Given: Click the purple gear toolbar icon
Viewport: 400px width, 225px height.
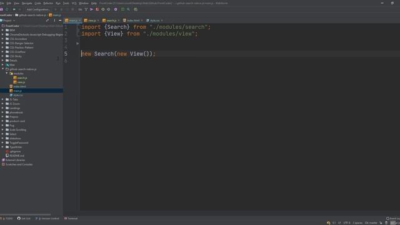Looking at the screenshot, I should click(116, 9).
